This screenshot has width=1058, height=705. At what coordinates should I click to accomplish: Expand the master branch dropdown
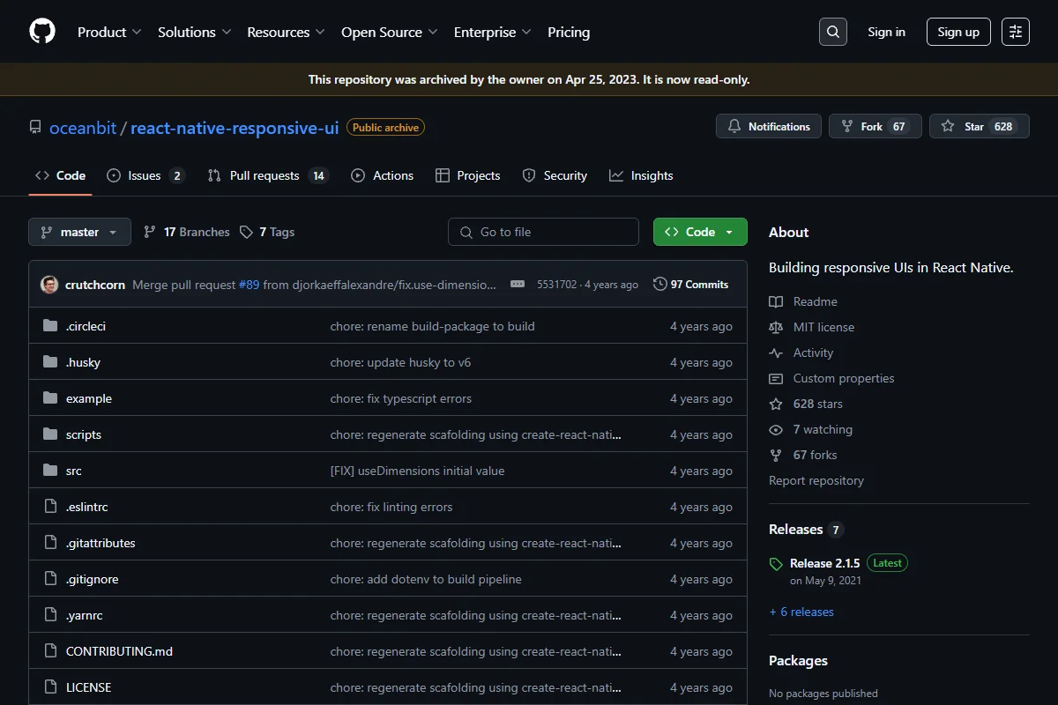coord(80,232)
